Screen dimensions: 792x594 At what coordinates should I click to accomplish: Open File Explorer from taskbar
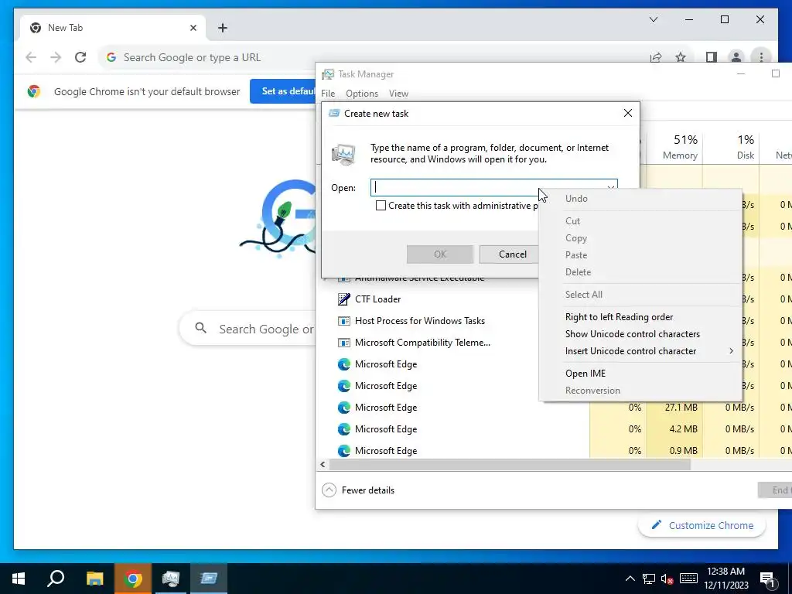[94, 579]
